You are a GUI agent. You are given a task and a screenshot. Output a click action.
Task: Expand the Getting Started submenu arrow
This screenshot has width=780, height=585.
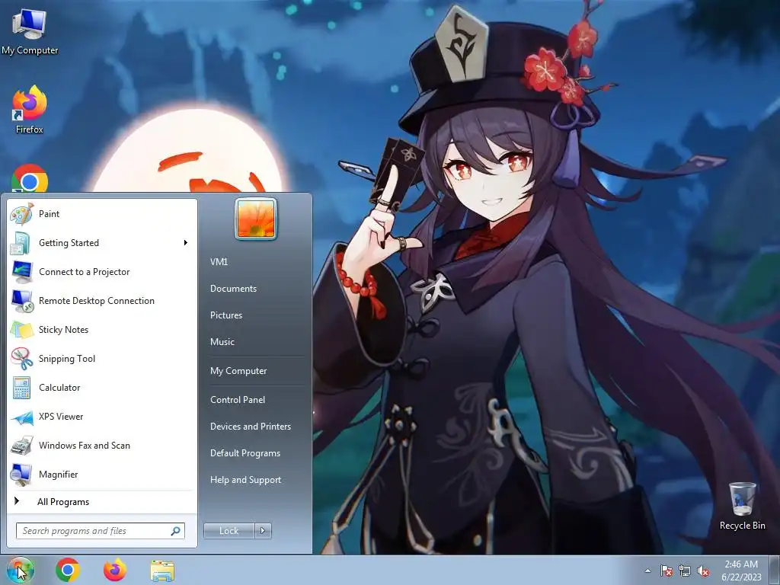pyautogui.click(x=186, y=243)
